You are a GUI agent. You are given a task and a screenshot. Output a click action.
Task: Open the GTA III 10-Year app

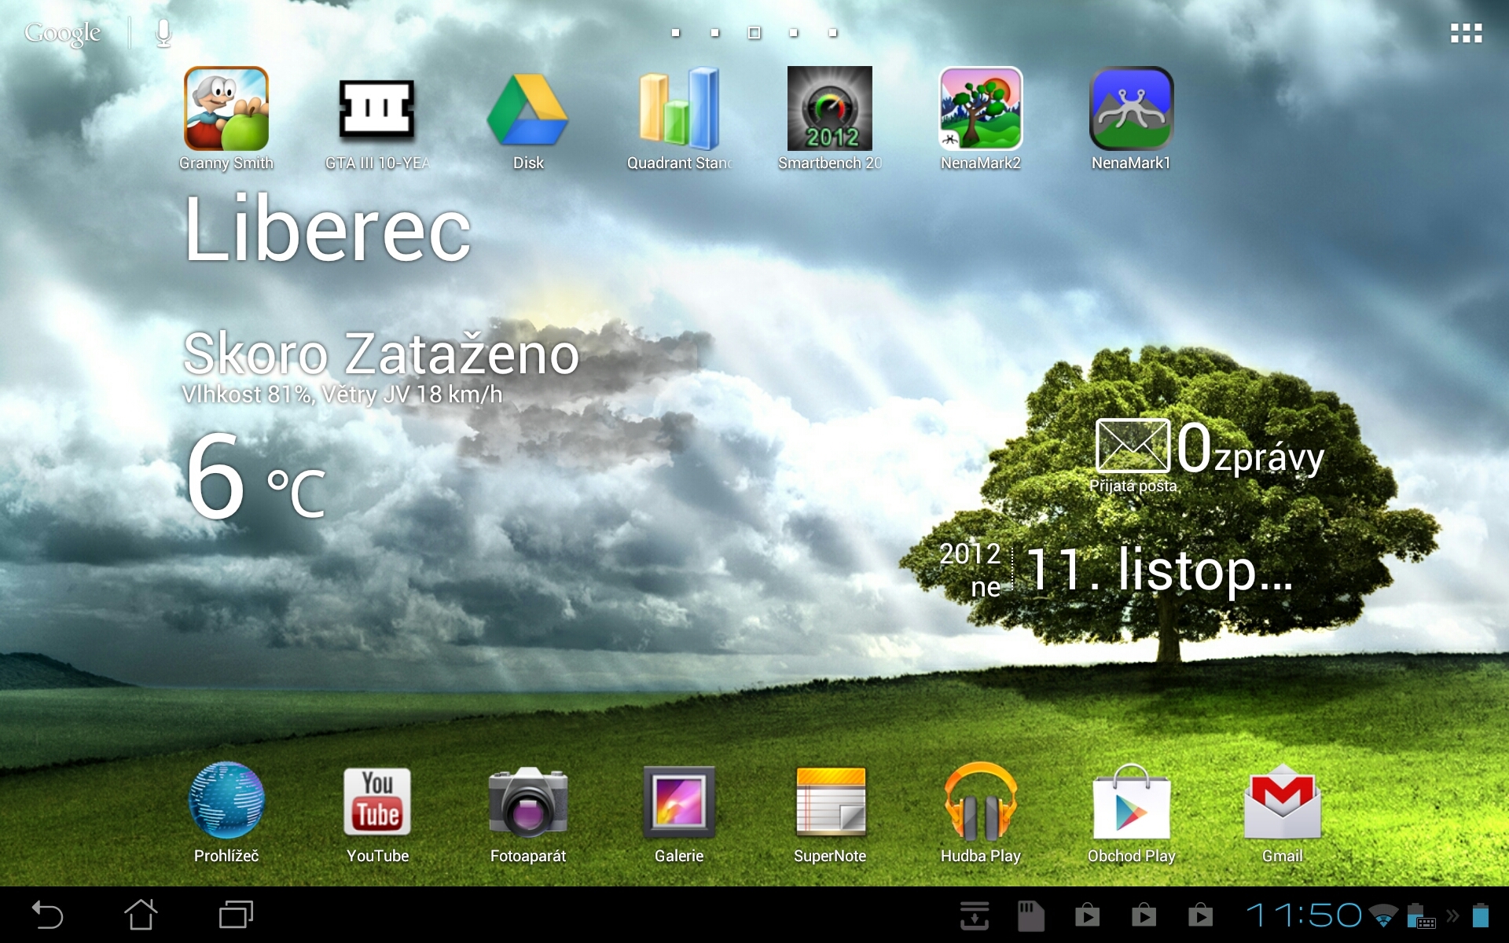pyautogui.click(x=377, y=110)
